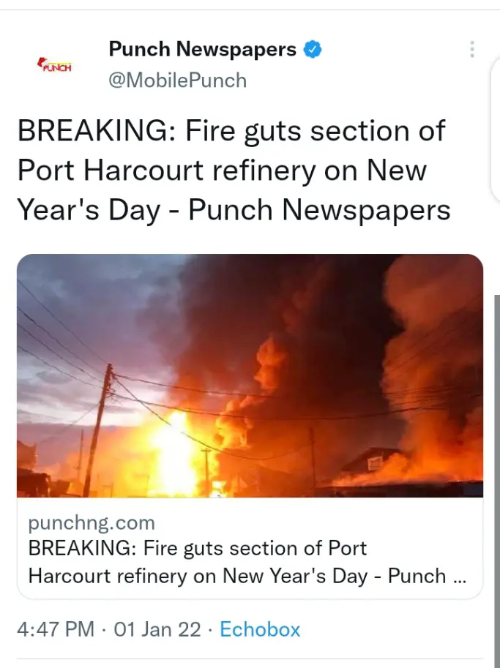Click 'Punch Newspapers' at the end of tweet text
The image size is (500, 668).
click(319, 210)
